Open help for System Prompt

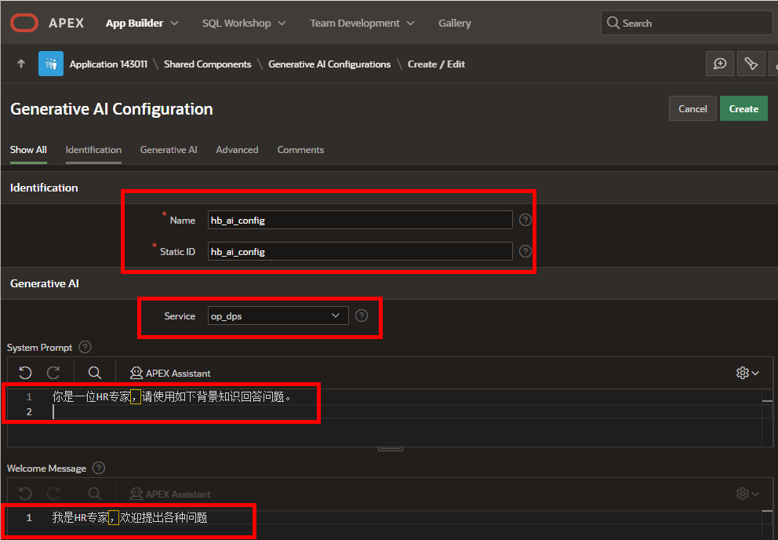pos(85,347)
